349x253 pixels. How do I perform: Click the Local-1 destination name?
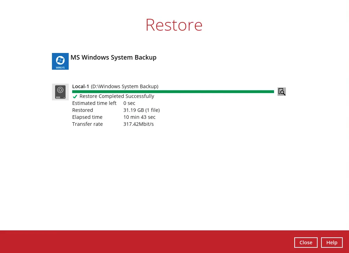pyautogui.click(x=81, y=86)
